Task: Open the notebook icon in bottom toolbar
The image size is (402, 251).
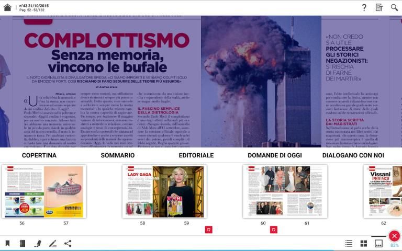Action: [23, 243]
